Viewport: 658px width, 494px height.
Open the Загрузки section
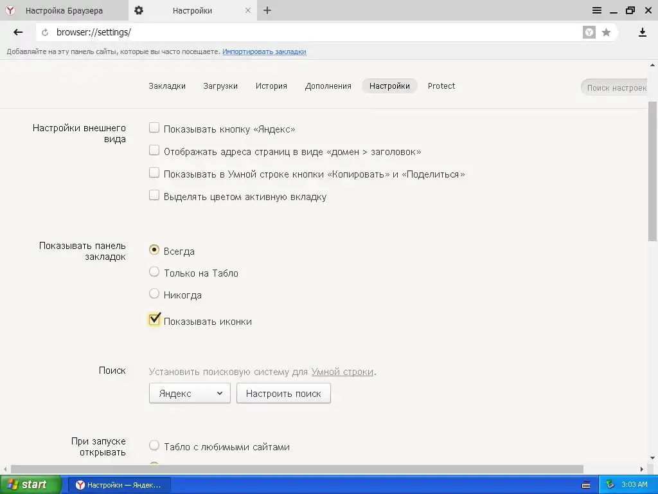pos(220,86)
